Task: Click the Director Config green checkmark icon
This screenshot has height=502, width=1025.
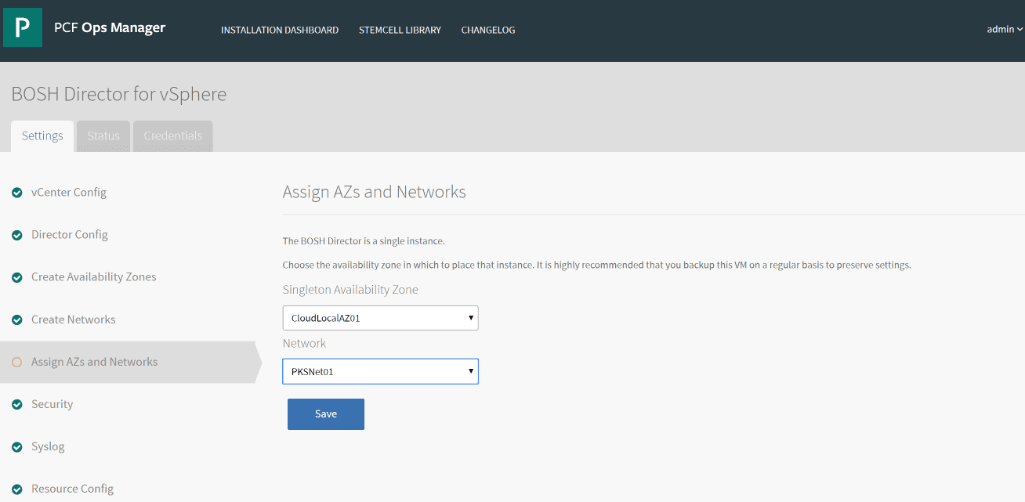Action: click(17, 235)
